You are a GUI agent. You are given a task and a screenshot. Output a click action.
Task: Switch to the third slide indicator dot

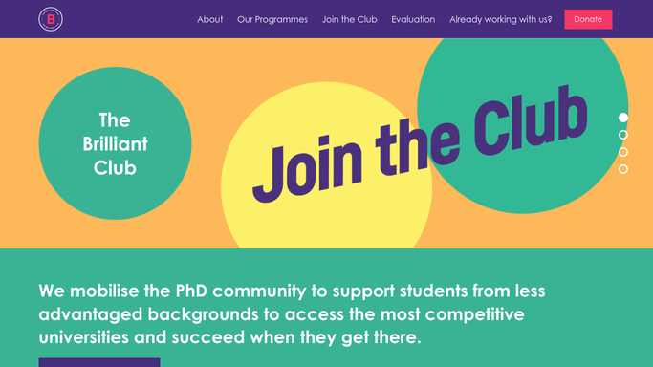[x=623, y=152]
